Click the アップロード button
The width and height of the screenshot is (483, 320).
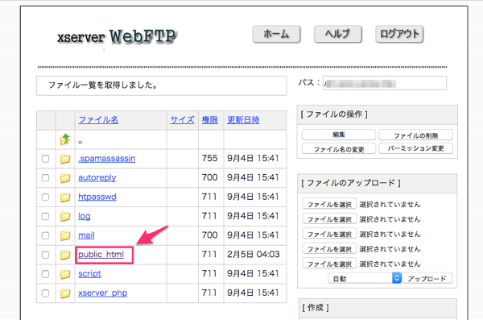[427, 278]
